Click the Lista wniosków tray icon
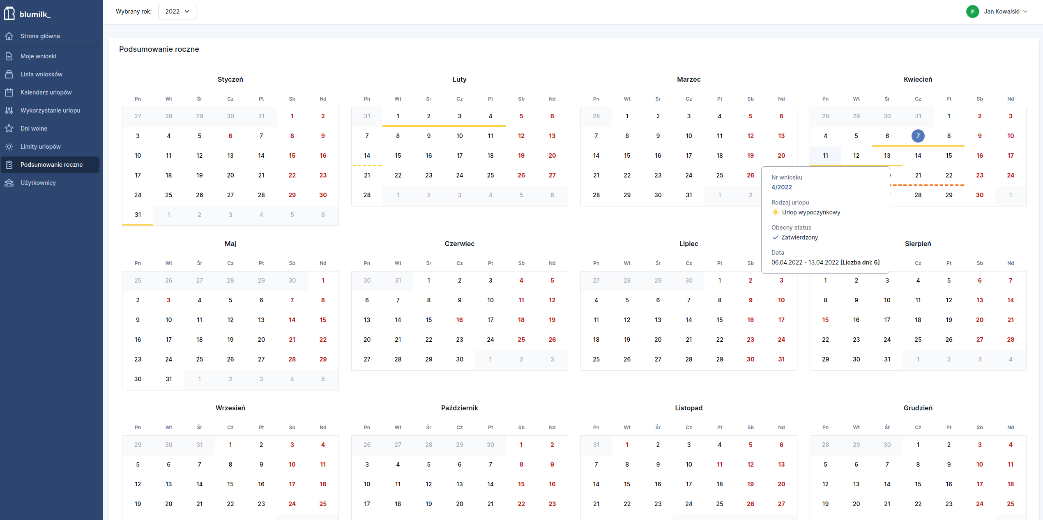The width and height of the screenshot is (1043, 520). point(9,74)
